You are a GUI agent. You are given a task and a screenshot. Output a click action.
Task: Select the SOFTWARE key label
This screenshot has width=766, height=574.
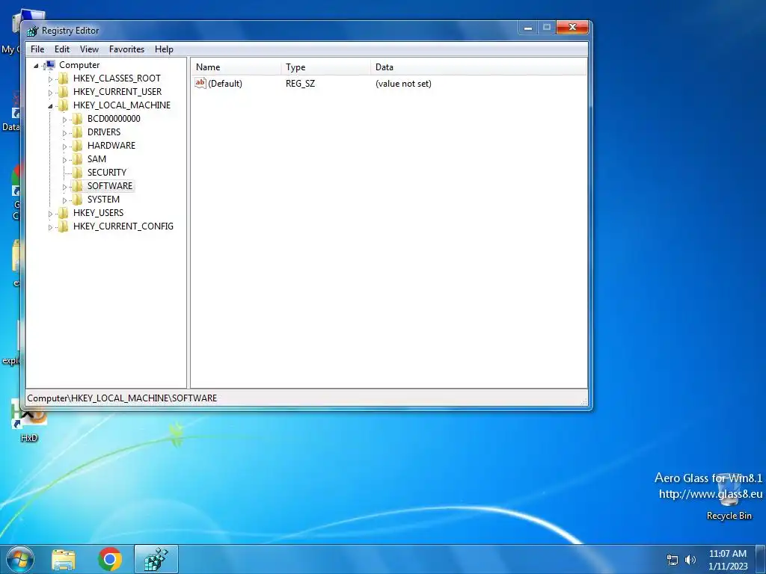[x=110, y=185]
